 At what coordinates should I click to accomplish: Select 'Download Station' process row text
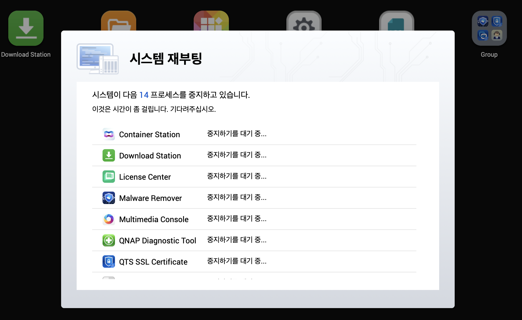150,156
